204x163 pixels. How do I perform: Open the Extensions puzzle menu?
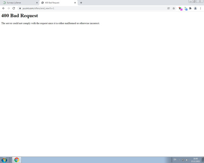click(x=190, y=8)
